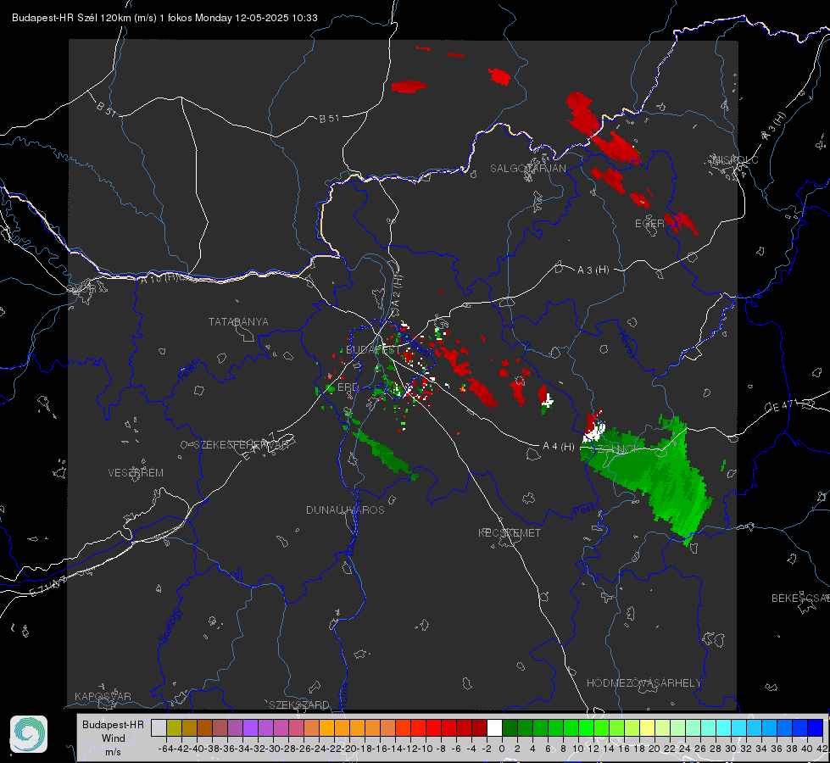Click the KAPOSVÁR city label
The width and height of the screenshot is (830, 763).
[103, 696]
